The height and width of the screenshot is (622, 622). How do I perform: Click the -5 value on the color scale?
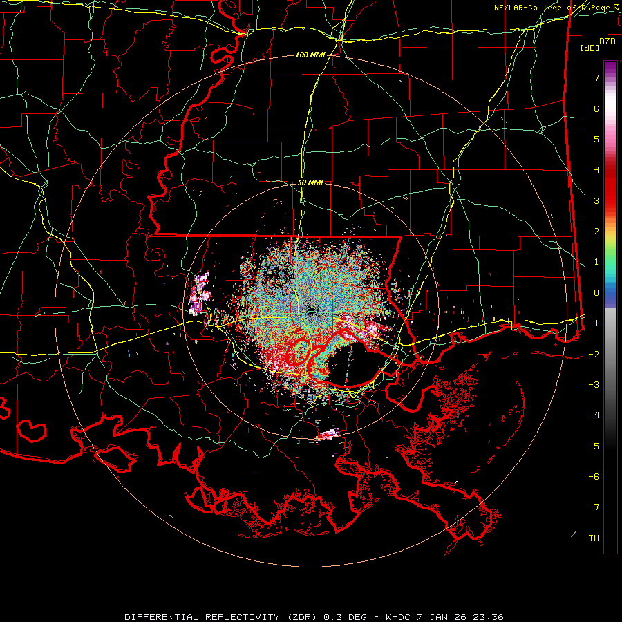(x=594, y=446)
